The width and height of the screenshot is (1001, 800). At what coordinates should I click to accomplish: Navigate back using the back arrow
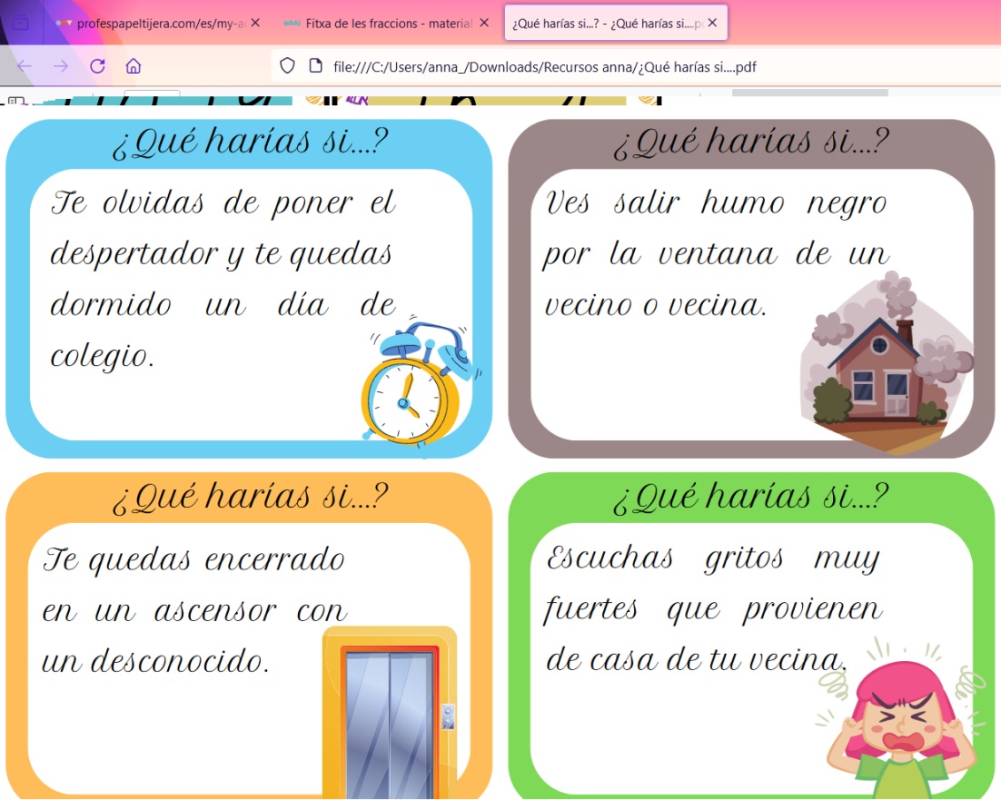[24, 65]
